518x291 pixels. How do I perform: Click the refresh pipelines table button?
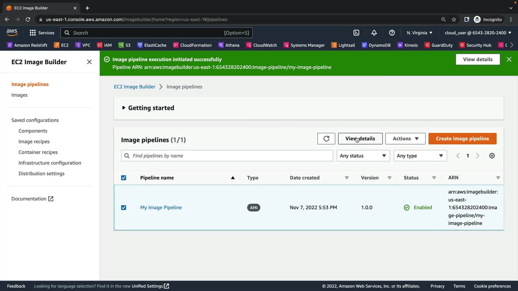click(326, 138)
